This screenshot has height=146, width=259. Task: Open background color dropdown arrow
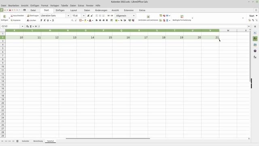pyautogui.click(x=87, y=20)
